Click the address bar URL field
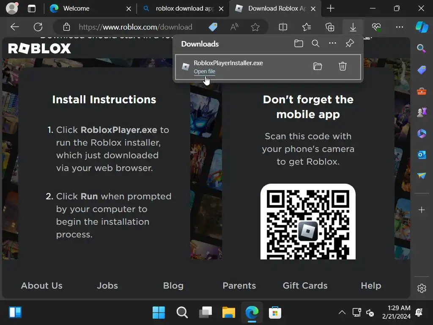Image resolution: width=433 pixels, height=325 pixels. (x=135, y=27)
